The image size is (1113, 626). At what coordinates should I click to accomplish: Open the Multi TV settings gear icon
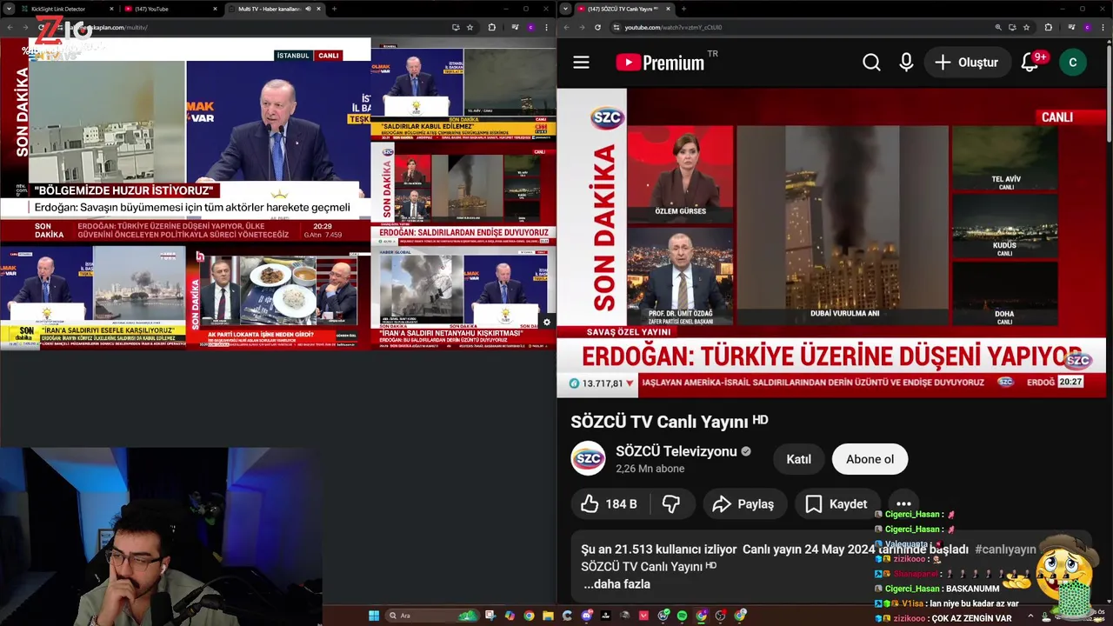click(547, 322)
